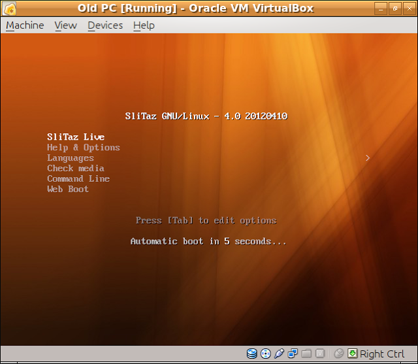Image resolution: width=418 pixels, height=364 pixels.
Task: Expand the Languages submenu arrow
Action: pos(368,158)
